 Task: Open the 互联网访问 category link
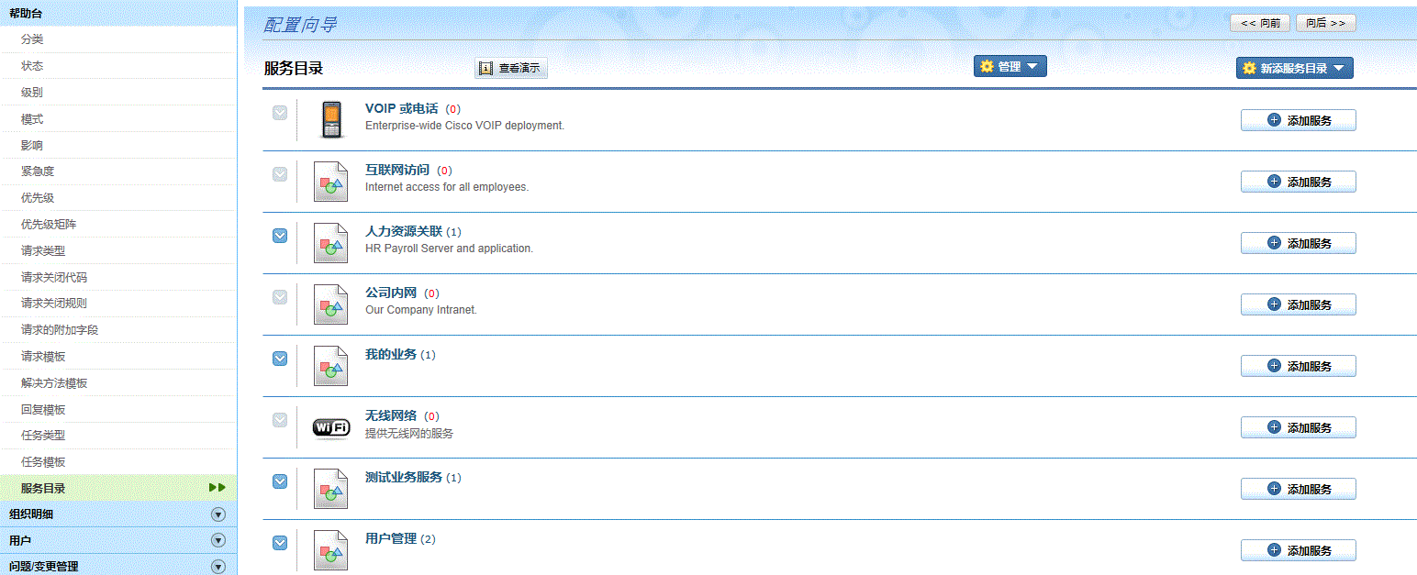pyautogui.click(x=397, y=170)
